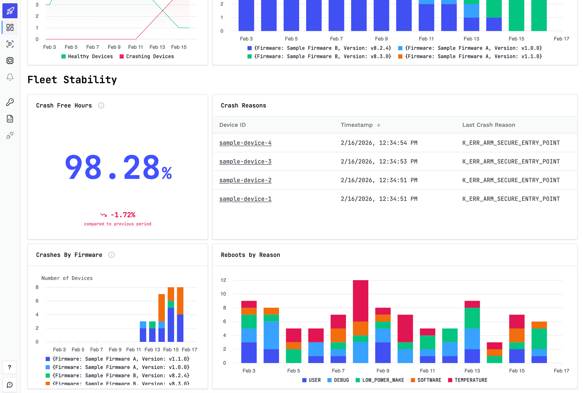Click the rocket logo icon in sidebar
Viewport: 583px width, 393px height.
10,11
